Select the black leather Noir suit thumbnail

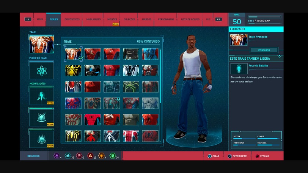click(x=131, y=54)
